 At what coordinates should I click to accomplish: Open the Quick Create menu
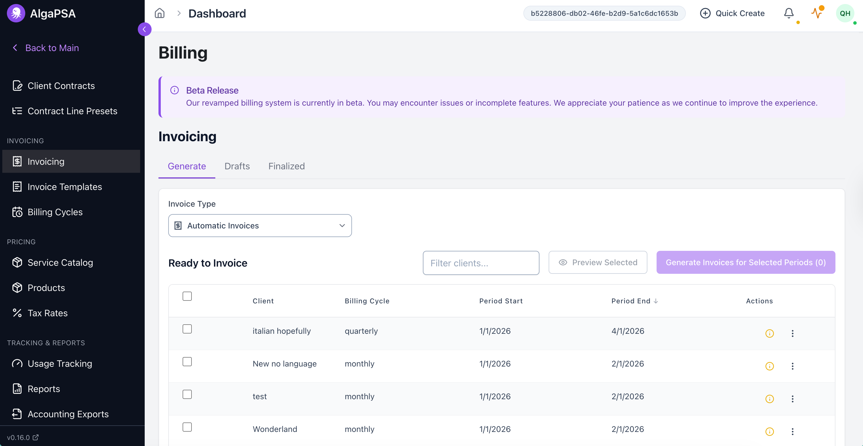(x=732, y=13)
